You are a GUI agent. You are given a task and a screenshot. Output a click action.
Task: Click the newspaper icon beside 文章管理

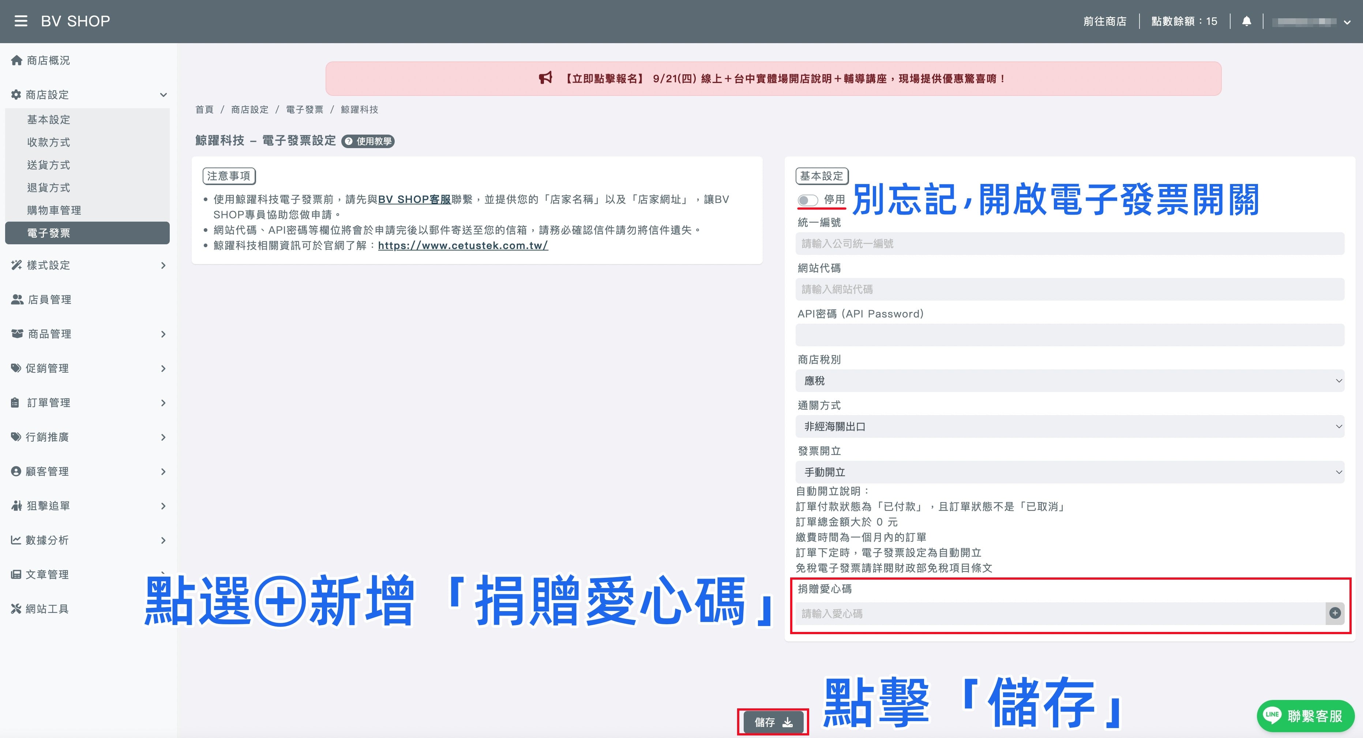point(16,575)
